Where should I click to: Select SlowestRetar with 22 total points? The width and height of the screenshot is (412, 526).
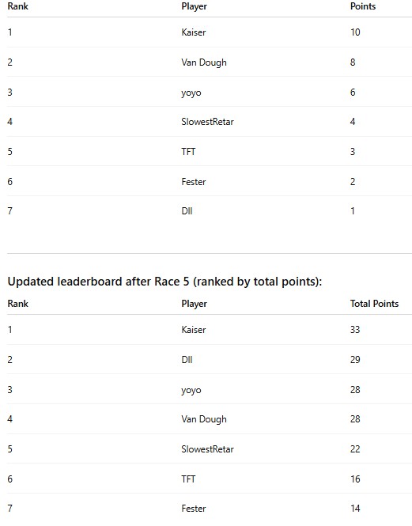[x=207, y=448]
